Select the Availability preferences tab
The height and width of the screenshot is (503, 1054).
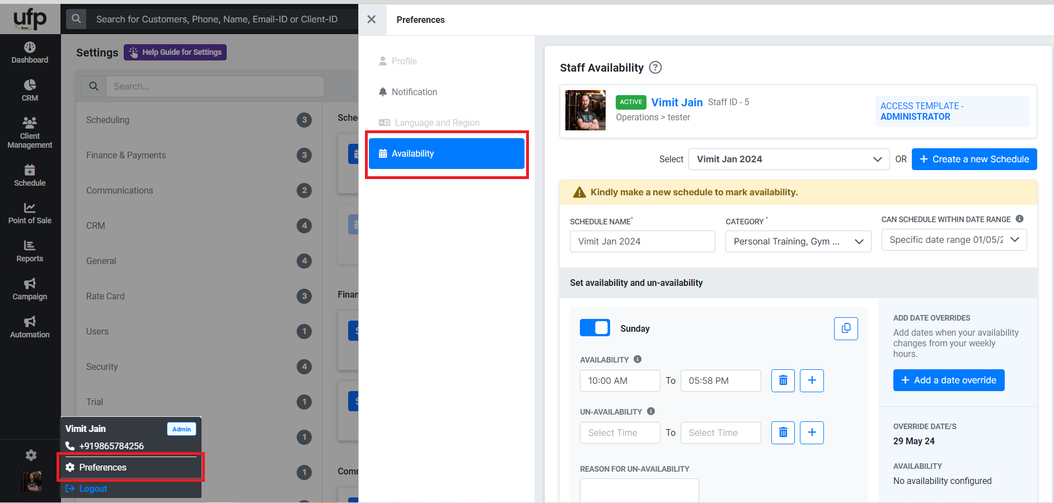[446, 154]
